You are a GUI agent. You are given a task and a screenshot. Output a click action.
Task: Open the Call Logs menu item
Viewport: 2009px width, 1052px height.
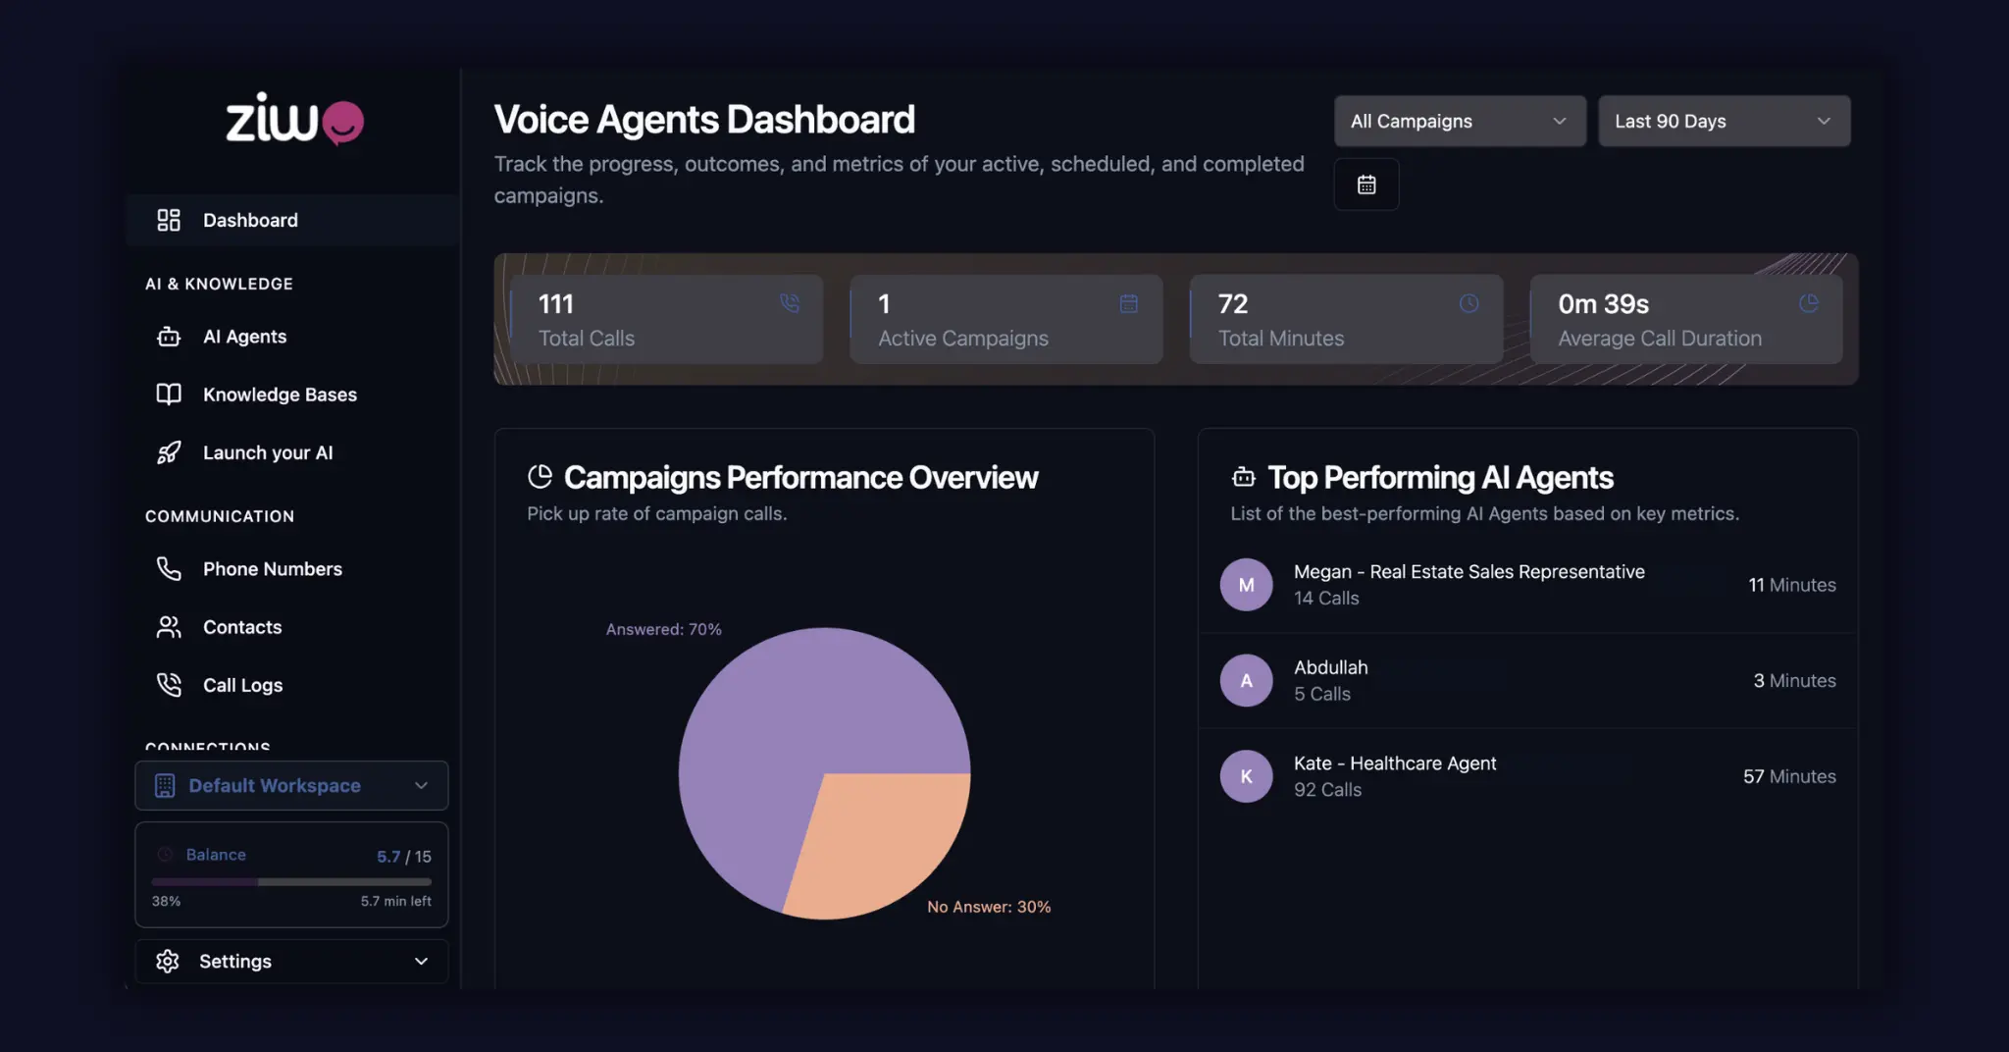click(x=242, y=685)
